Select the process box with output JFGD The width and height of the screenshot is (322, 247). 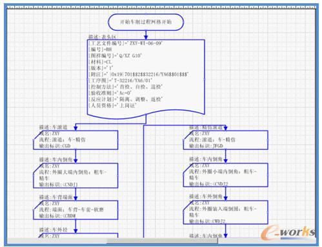pyautogui.click(x=225, y=140)
